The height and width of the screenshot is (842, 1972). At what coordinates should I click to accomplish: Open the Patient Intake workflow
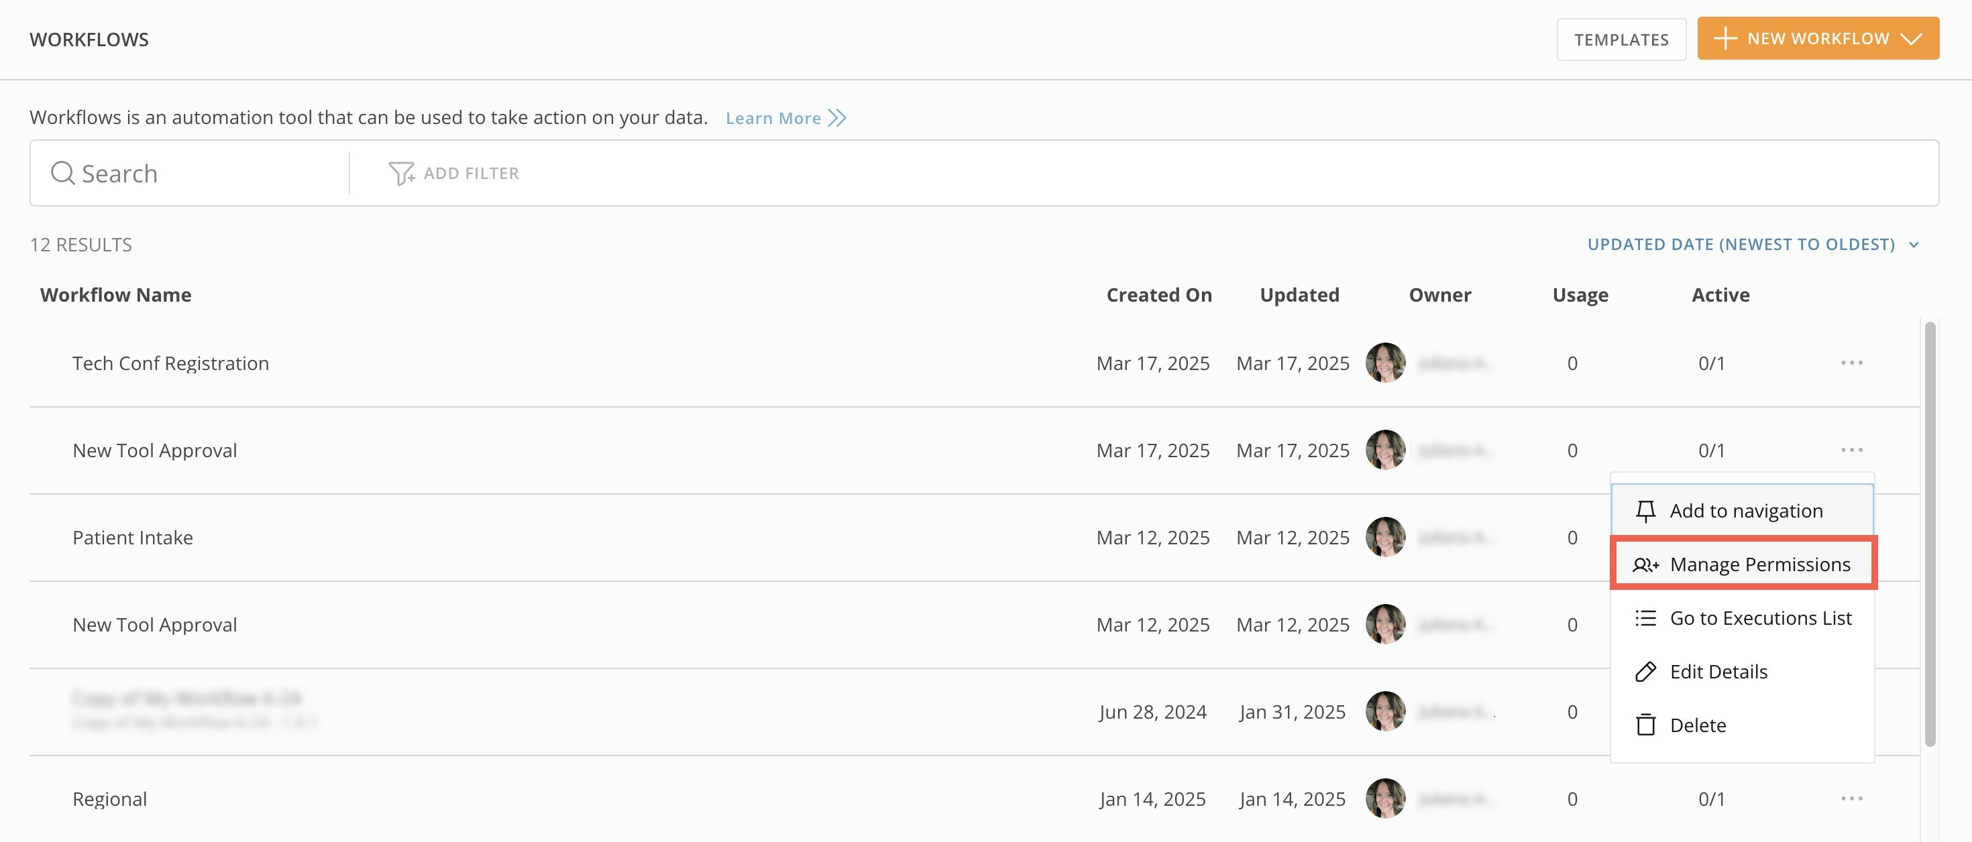click(132, 538)
